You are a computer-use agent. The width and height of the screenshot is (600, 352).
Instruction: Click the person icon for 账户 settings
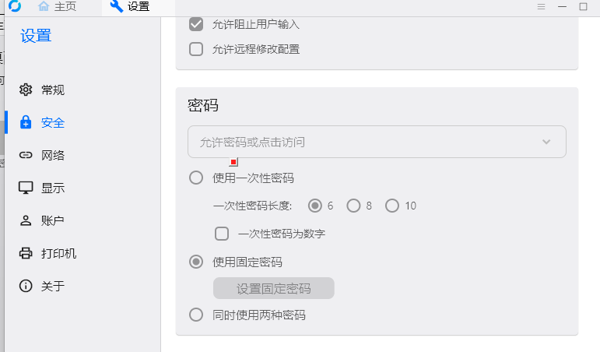point(26,220)
